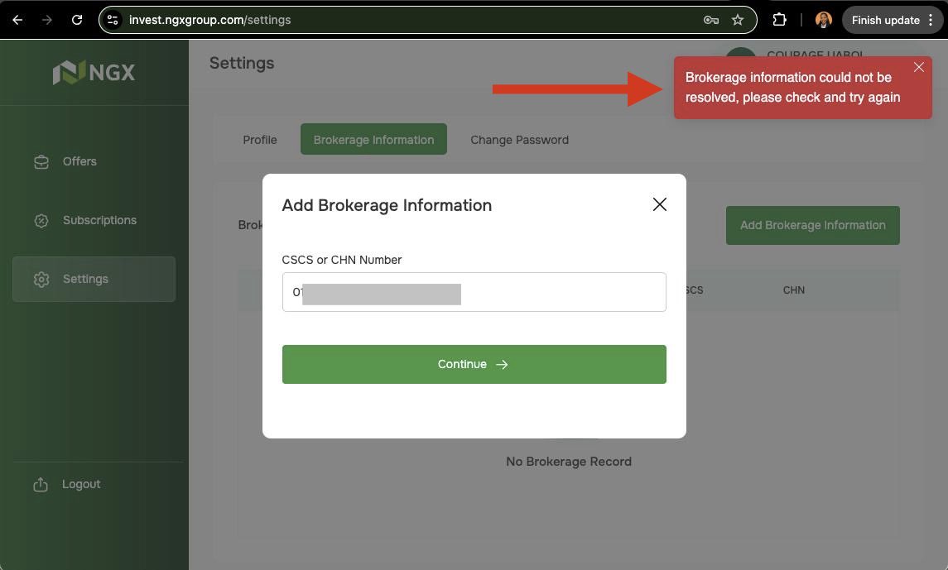The image size is (948, 570).
Task: Click the password key icon in address bar
Action: [x=711, y=20]
